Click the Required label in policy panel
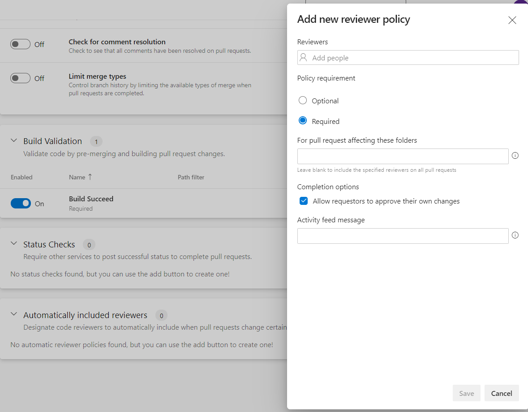 [x=325, y=121]
